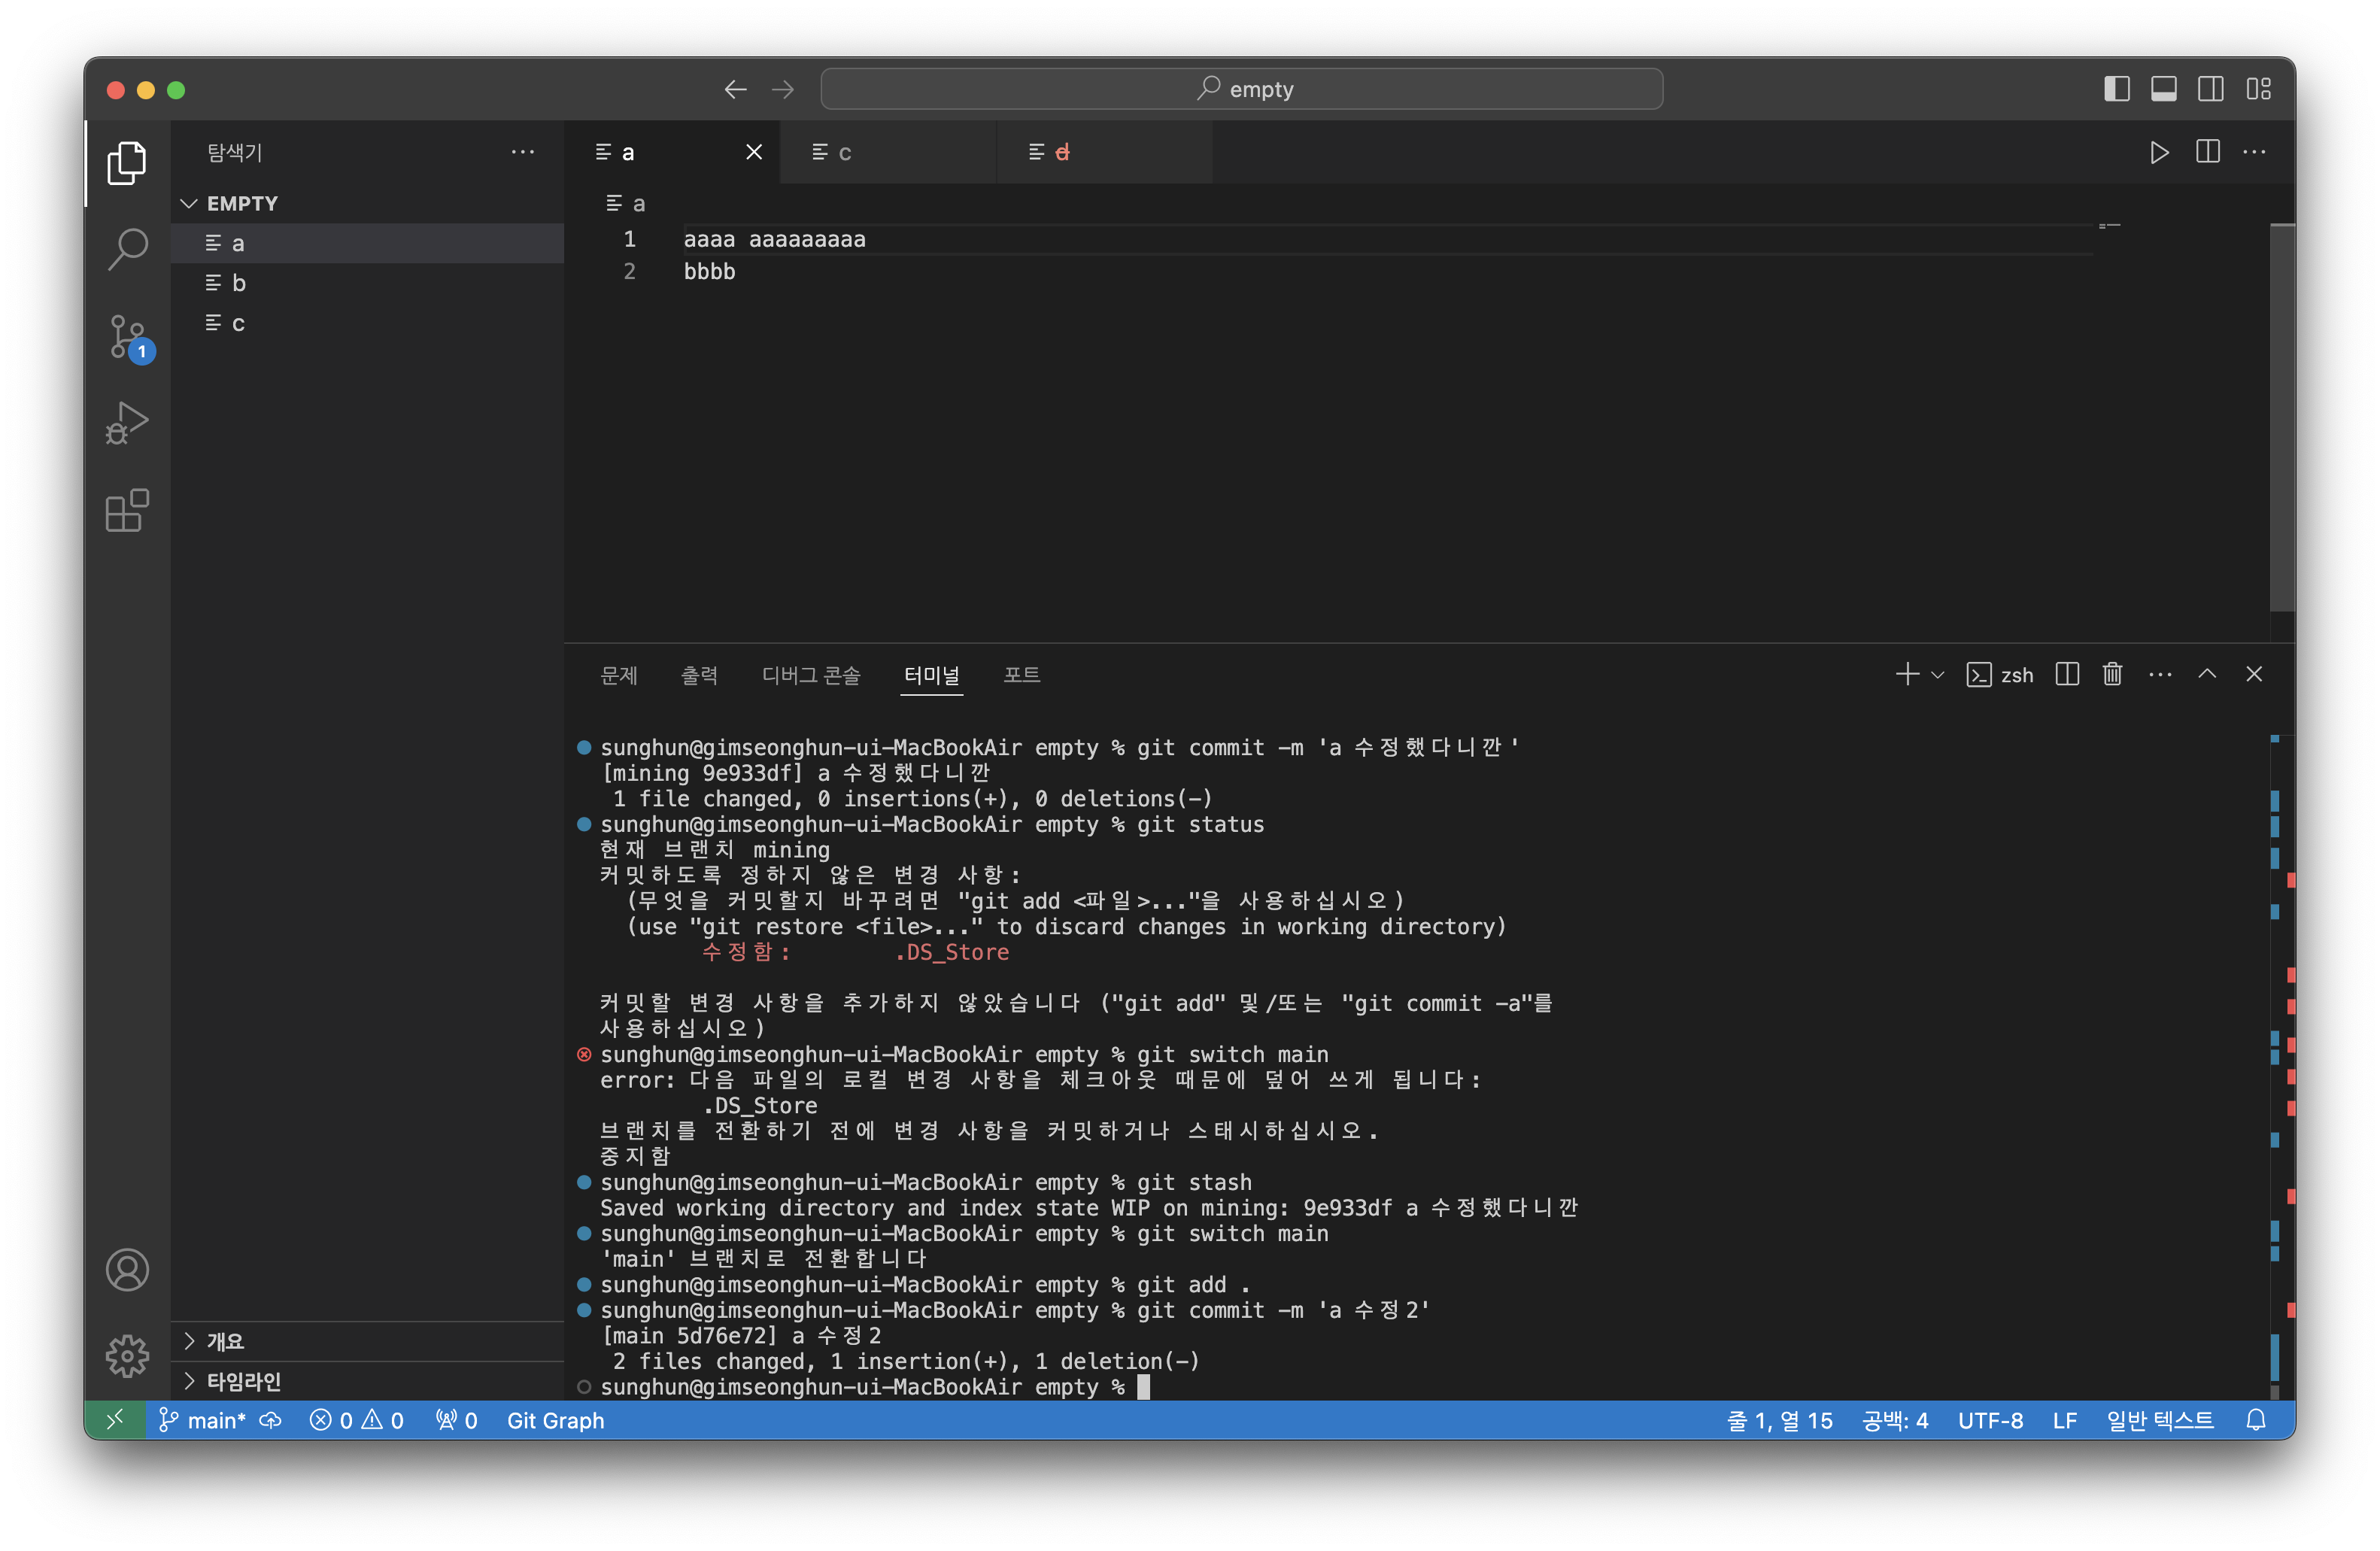Toggle the primary sidebar visibility
Screen dimensions: 2380x1551
coord(2116,89)
